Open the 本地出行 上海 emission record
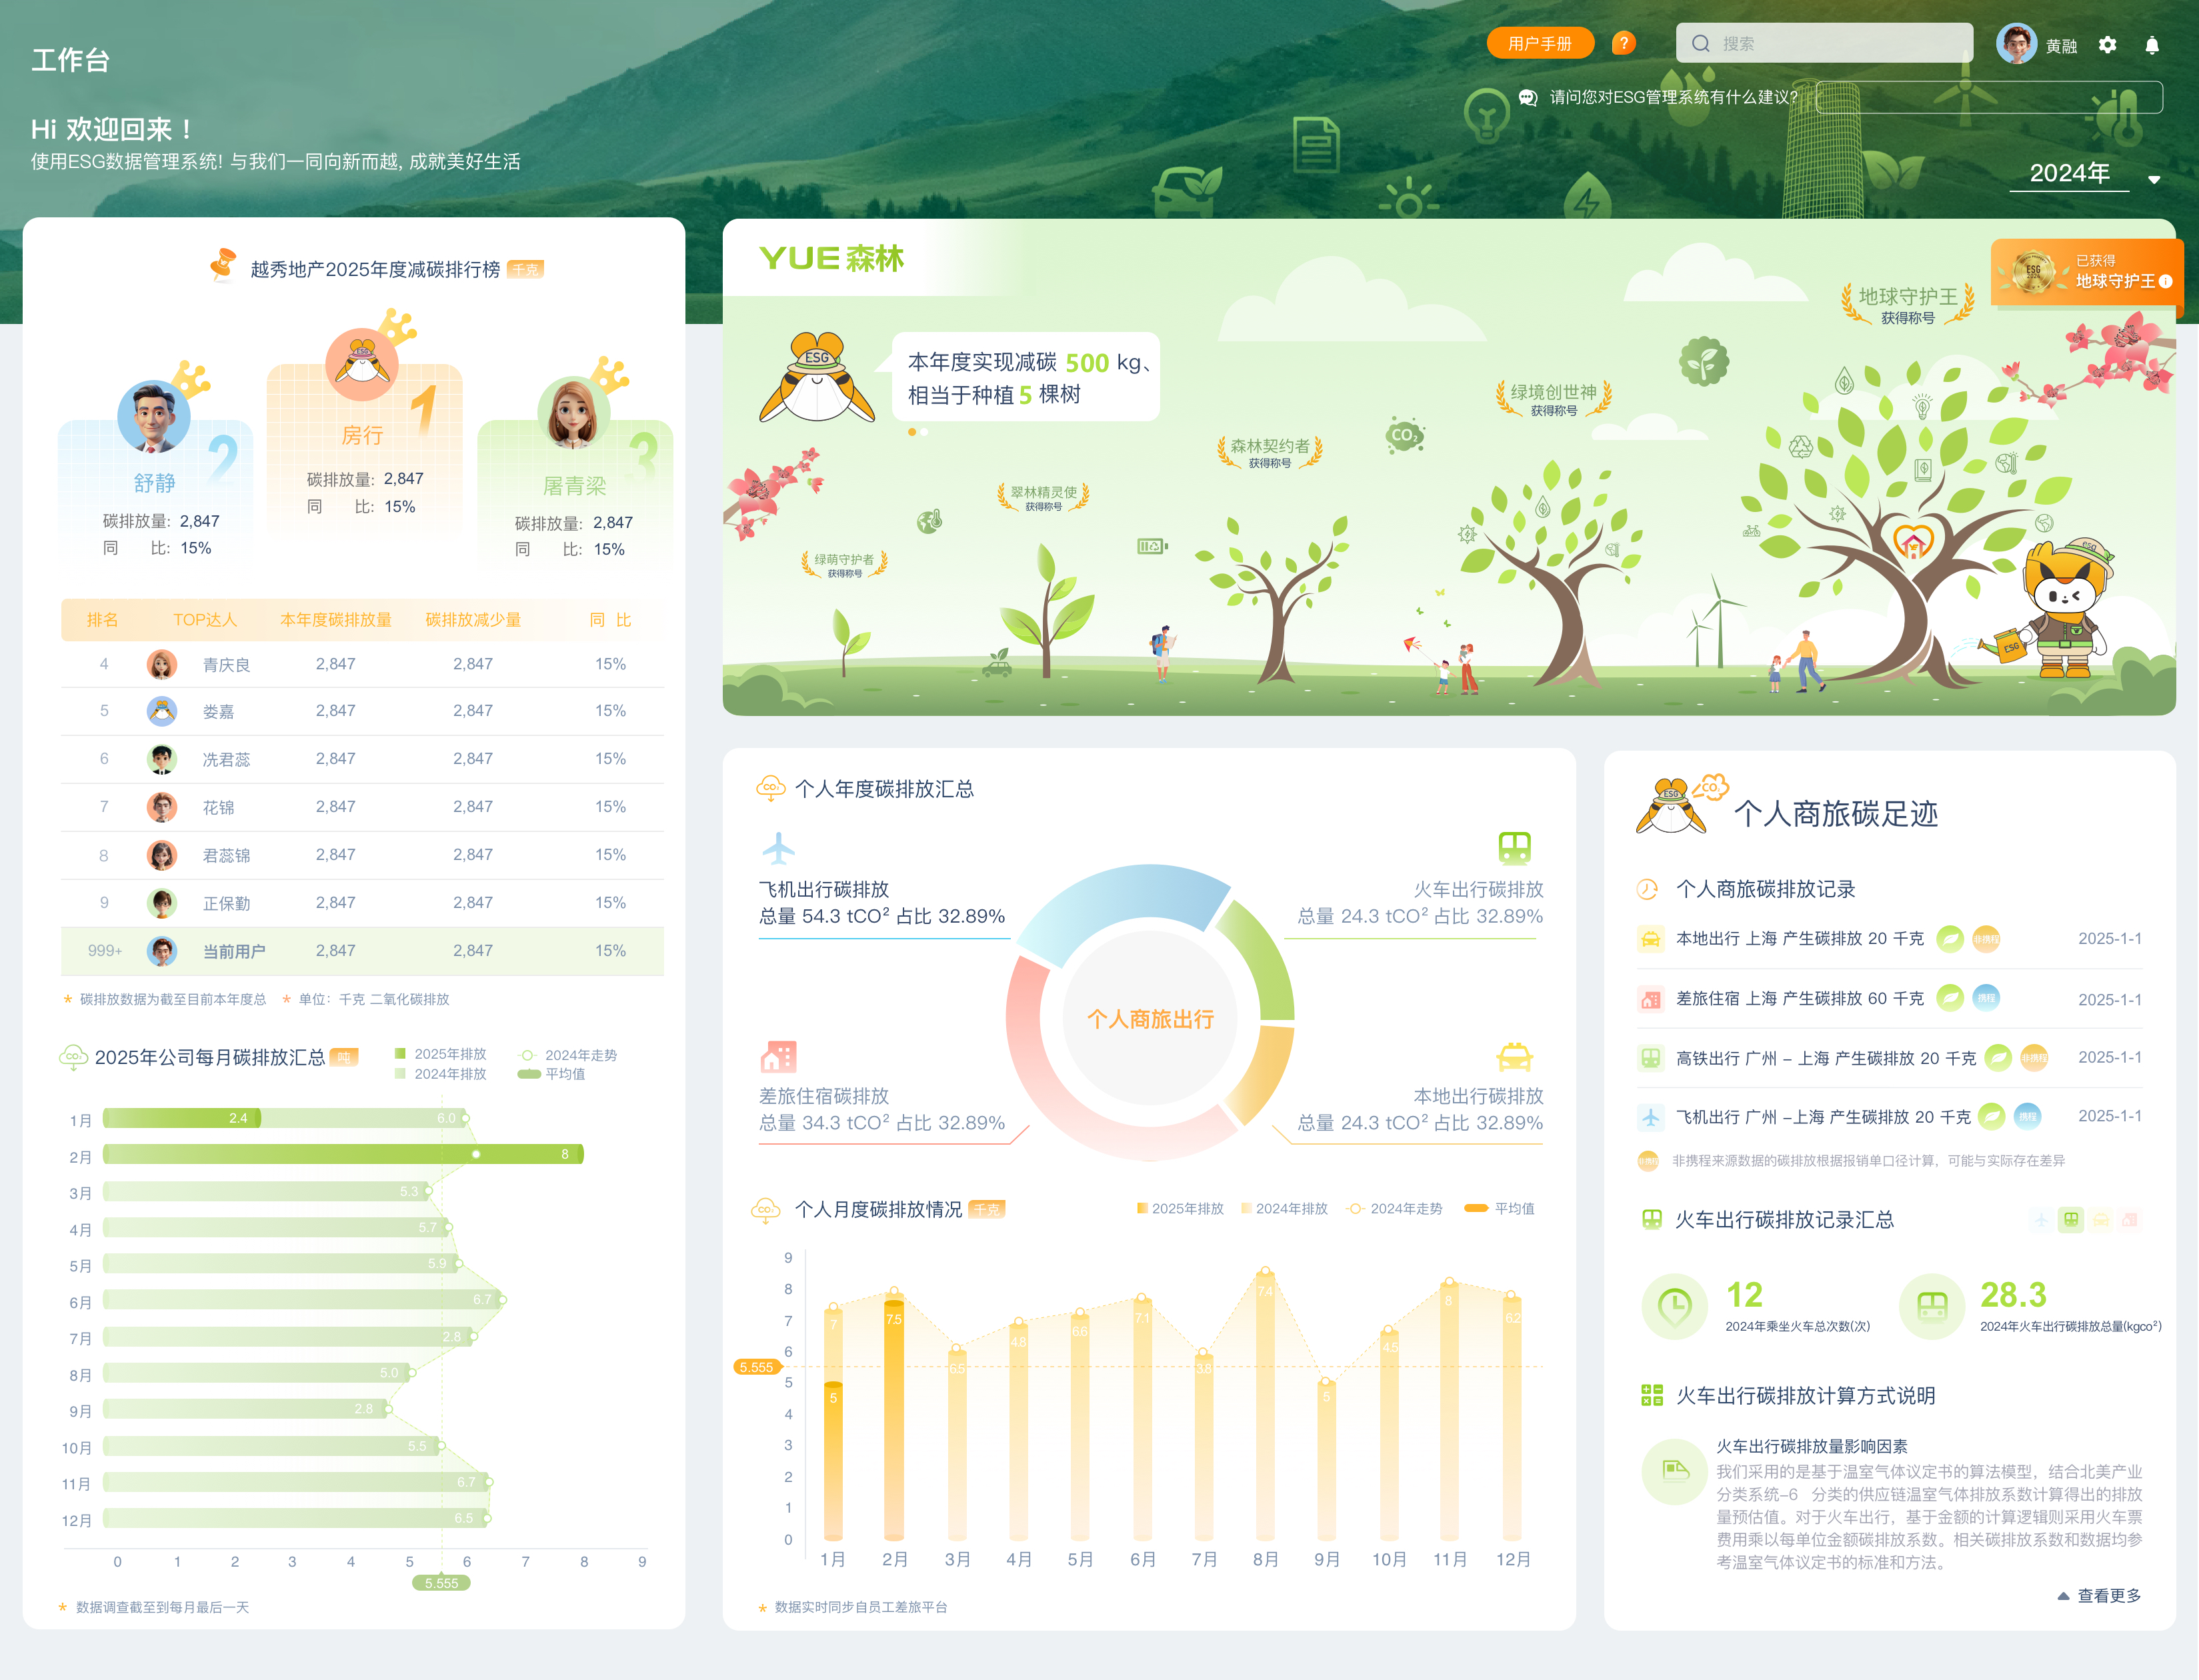Image resolution: width=2199 pixels, height=1680 pixels. (1799, 938)
